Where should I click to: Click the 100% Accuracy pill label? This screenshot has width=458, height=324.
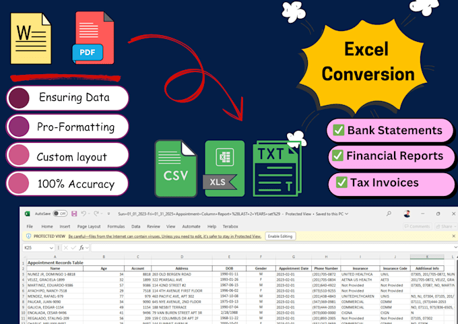tap(67, 183)
